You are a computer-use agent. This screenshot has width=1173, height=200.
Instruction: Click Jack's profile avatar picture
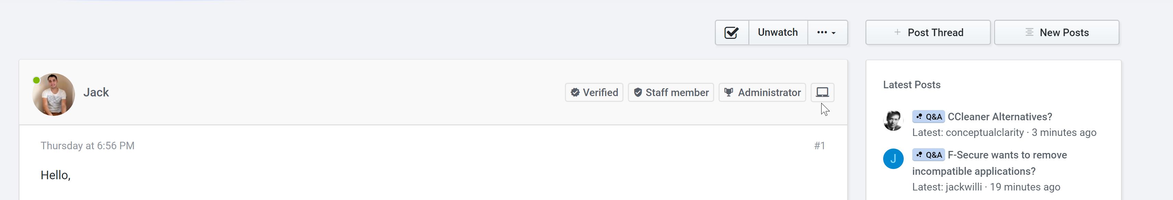point(54,94)
